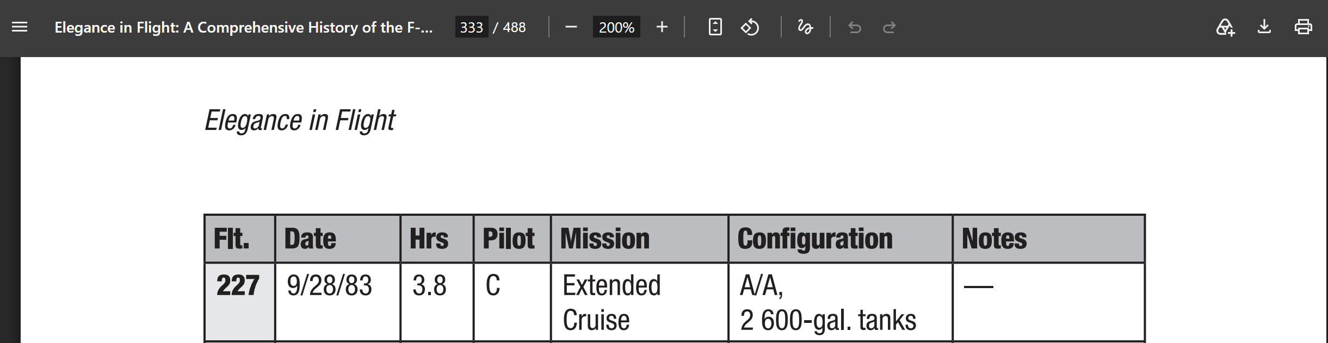Click the 200% zoom level field
The image size is (1328, 343).
point(616,27)
